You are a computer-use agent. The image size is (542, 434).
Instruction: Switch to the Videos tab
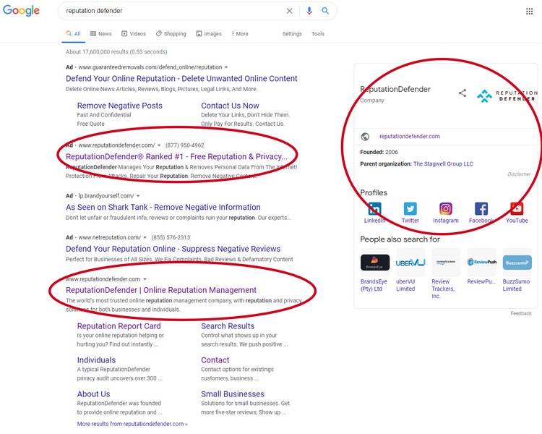pyautogui.click(x=134, y=33)
